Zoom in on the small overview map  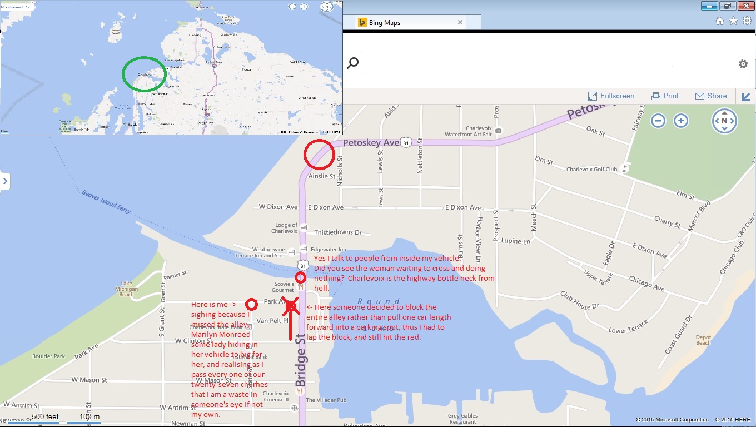click(x=305, y=7)
